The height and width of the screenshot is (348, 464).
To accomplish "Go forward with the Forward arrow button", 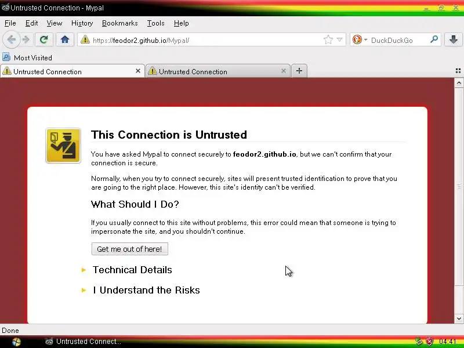I will point(26,39).
